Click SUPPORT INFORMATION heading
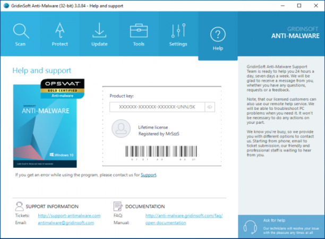Image resolution: width=325 pixels, height=239 pixels. click(x=52, y=207)
